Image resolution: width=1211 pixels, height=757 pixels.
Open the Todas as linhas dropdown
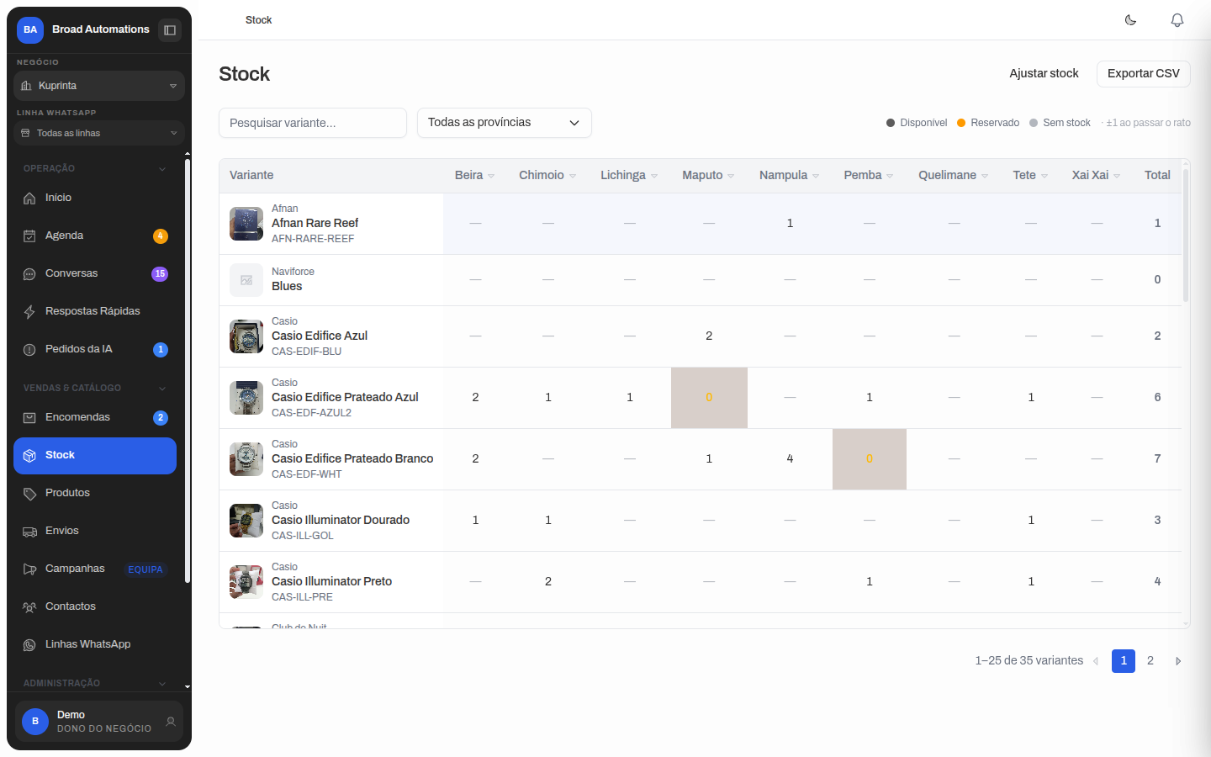99,133
